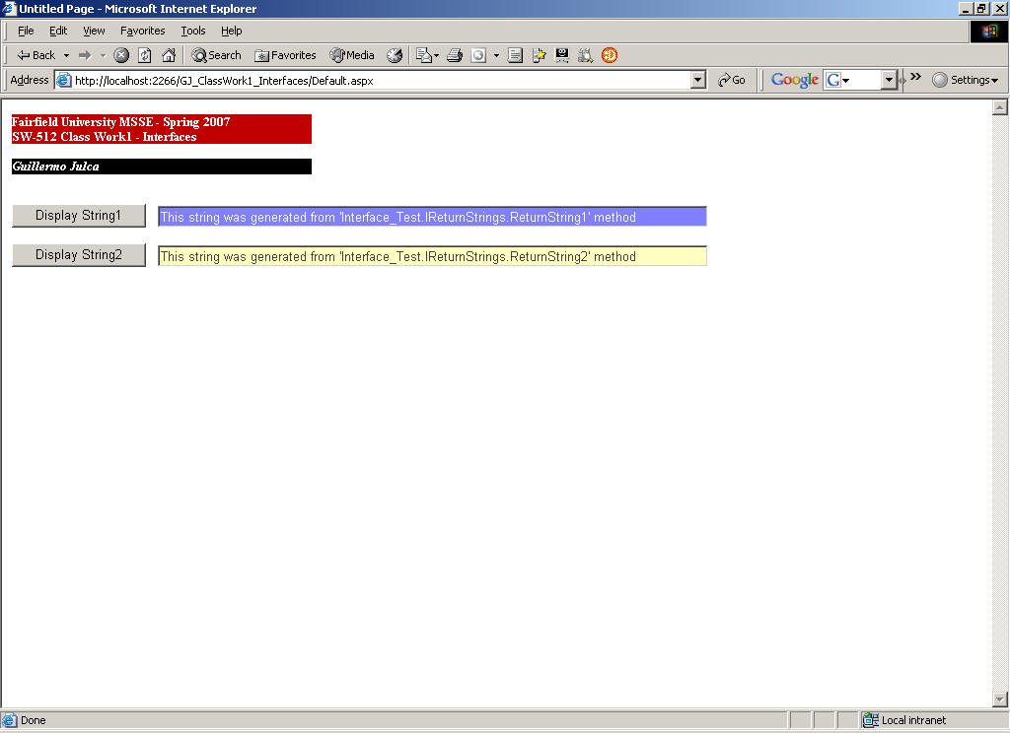Open the Search pane

pos(216,55)
